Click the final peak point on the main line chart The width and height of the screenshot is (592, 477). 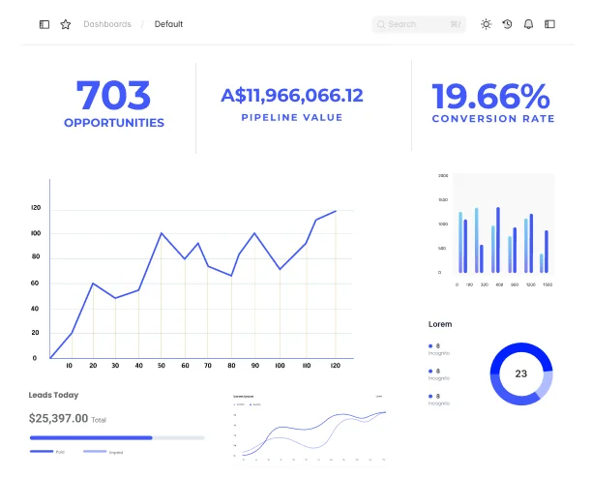[336, 211]
